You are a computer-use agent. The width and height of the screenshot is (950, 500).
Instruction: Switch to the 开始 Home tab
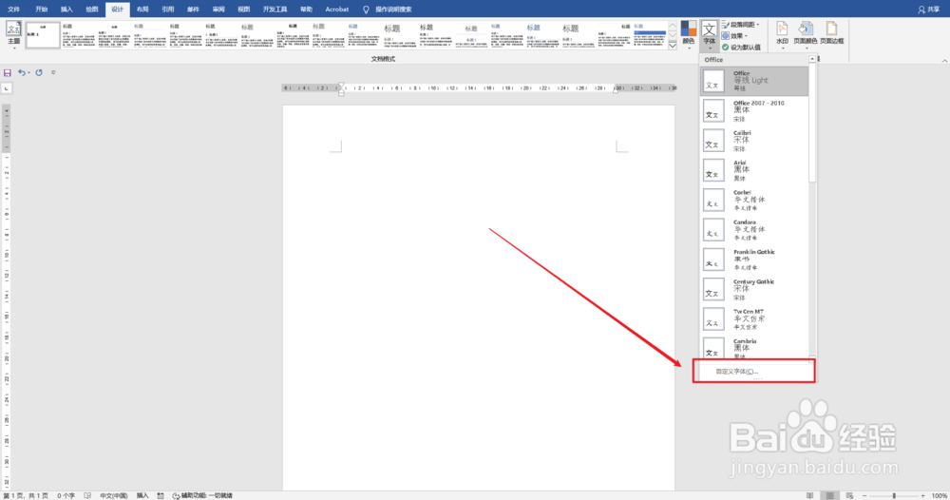41,10
